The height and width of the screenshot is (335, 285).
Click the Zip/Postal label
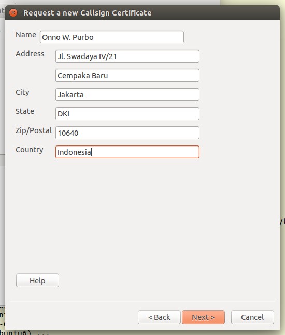tap(34, 130)
